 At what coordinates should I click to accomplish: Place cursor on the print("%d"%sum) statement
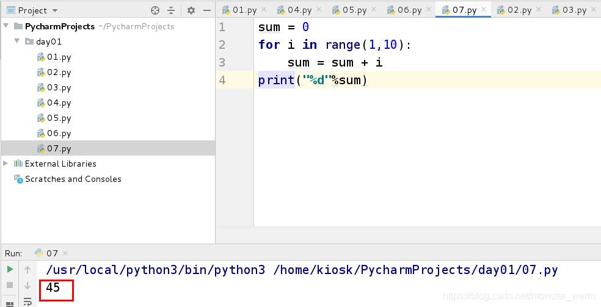point(313,81)
